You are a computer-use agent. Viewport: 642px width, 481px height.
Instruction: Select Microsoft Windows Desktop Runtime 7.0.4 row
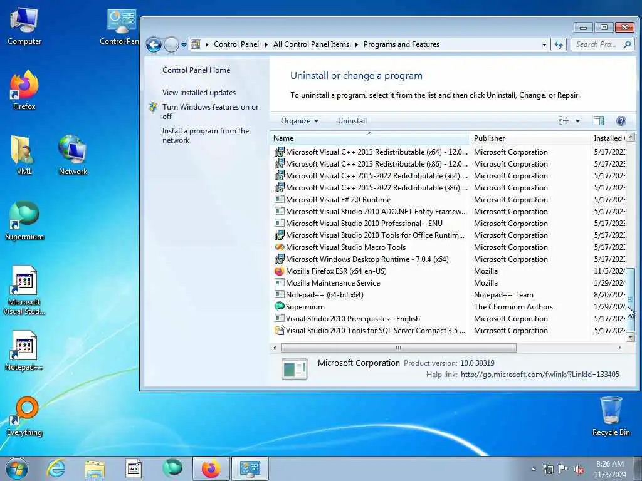coord(448,259)
